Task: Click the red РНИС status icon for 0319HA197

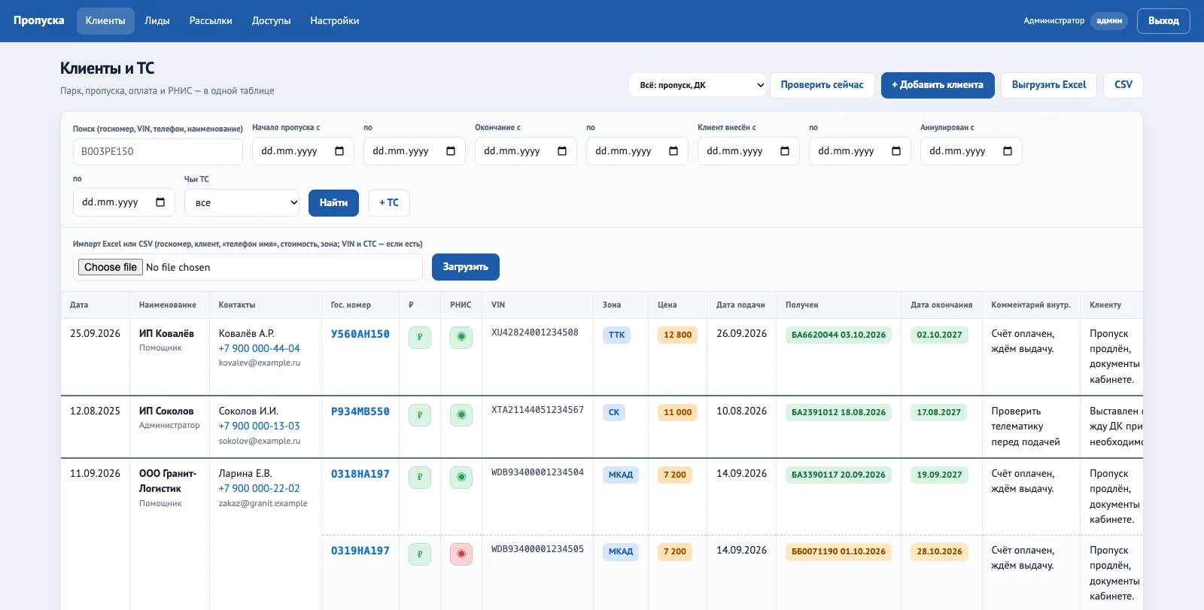Action: pos(461,554)
